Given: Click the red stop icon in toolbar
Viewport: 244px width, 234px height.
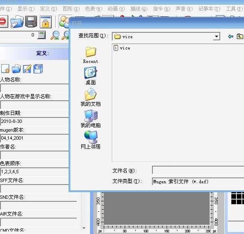Looking at the screenshot, I should click(x=3, y=21).
